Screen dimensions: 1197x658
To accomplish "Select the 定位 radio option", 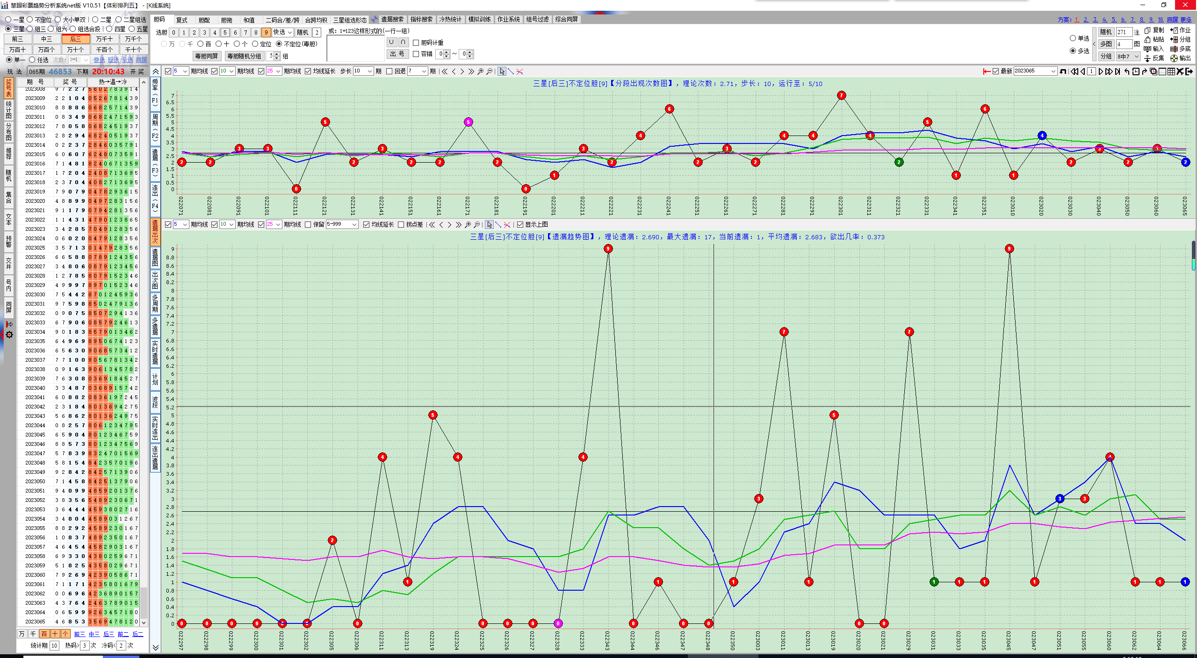I will pyautogui.click(x=255, y=44).
